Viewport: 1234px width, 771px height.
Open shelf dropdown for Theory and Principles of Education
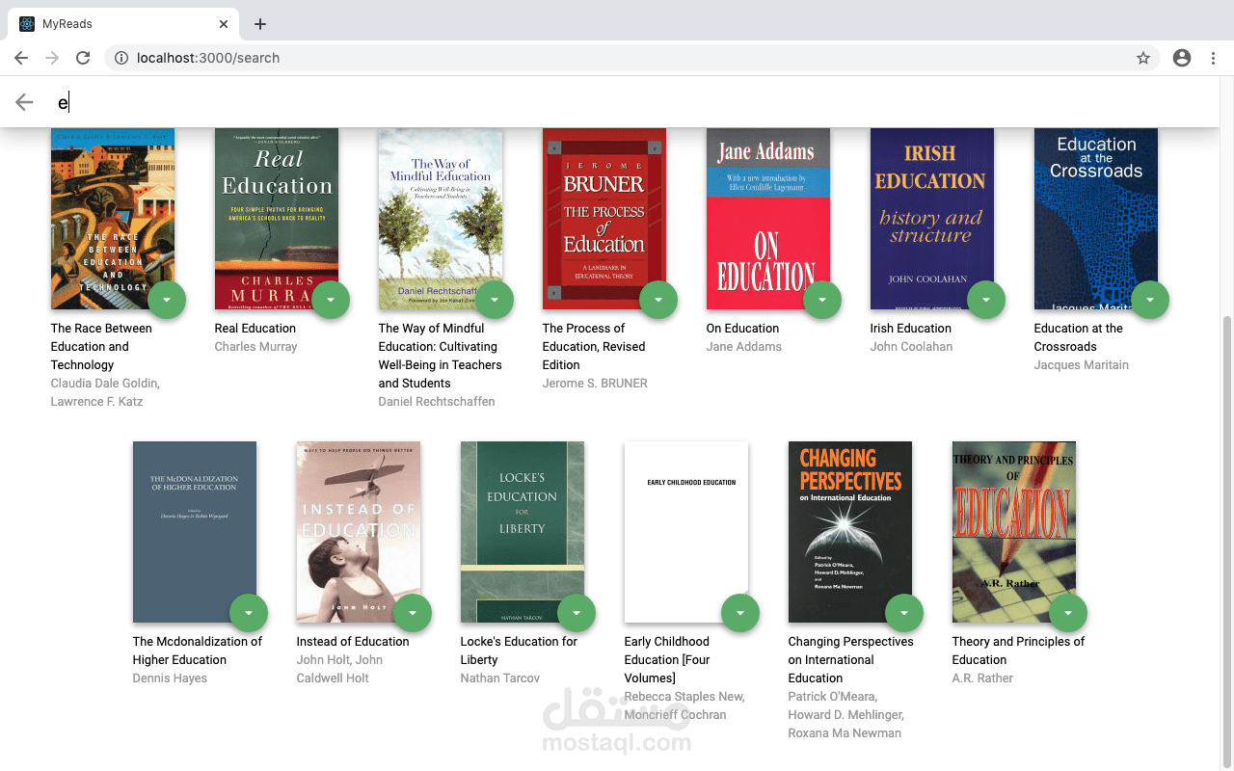(x=1068, y=613)
